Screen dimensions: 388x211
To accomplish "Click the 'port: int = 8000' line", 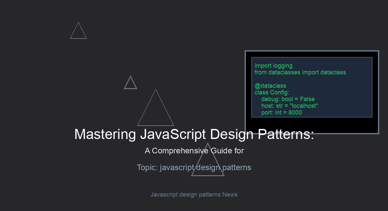I will (282, 113).
